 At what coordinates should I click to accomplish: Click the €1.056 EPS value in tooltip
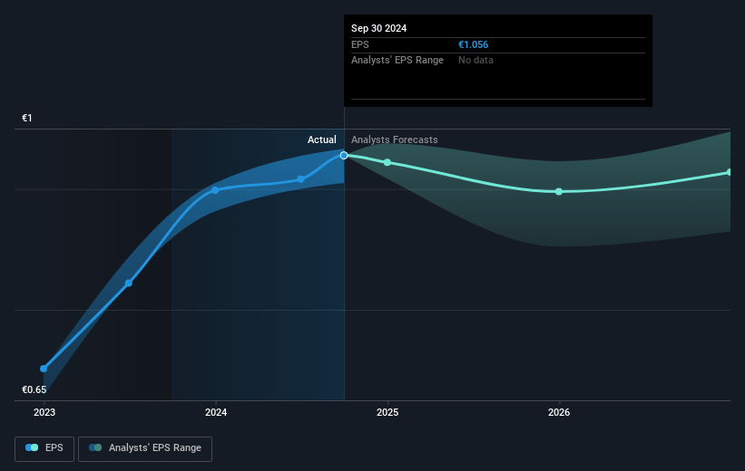[x=474, y=44]
